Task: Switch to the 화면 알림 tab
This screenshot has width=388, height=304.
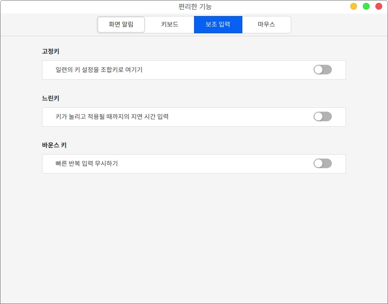Action: click(121, 25)
